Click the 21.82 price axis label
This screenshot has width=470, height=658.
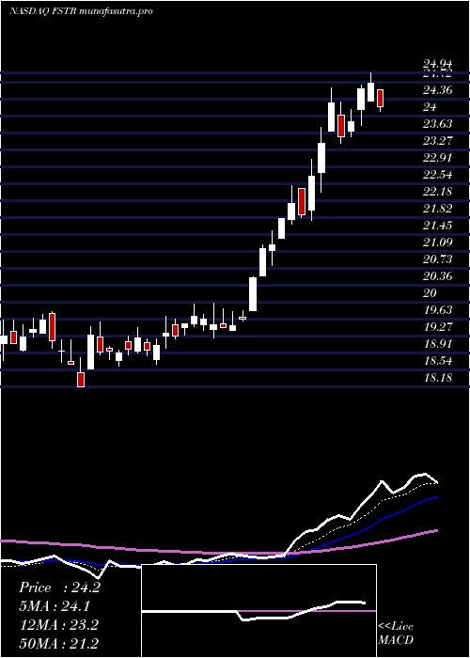pyautogui.click(x=437, y=209)
